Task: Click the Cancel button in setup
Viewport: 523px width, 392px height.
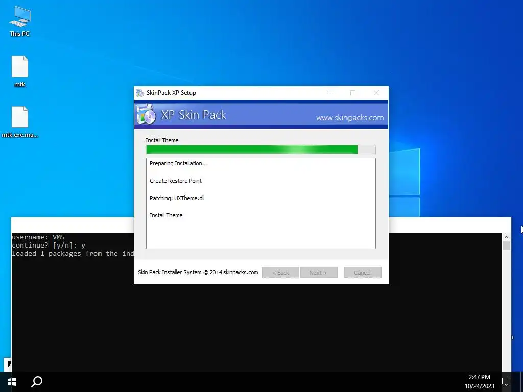Action: [363, 273]
